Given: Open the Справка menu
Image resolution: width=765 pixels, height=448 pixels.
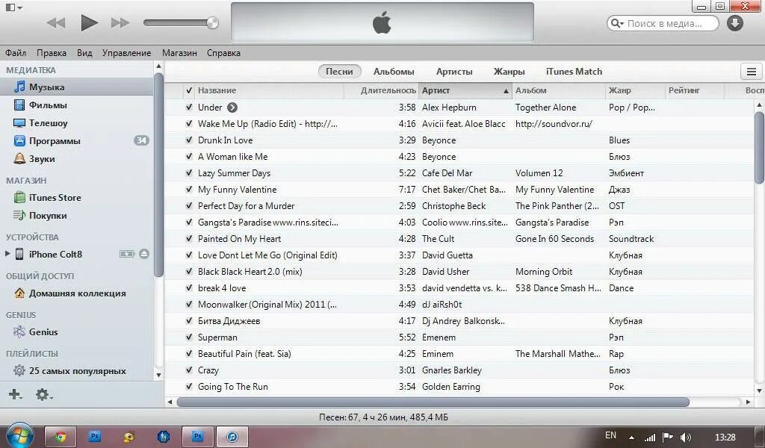Looking at the screenshot, I should coord(223,53).
